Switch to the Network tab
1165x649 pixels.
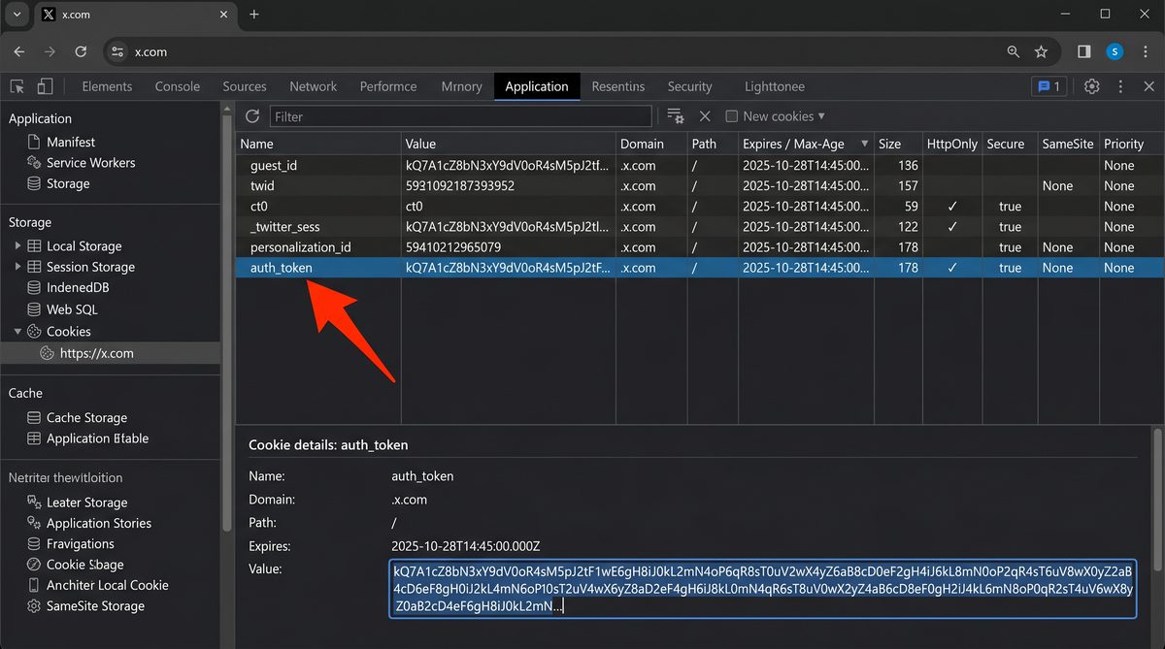pos(314,86)
